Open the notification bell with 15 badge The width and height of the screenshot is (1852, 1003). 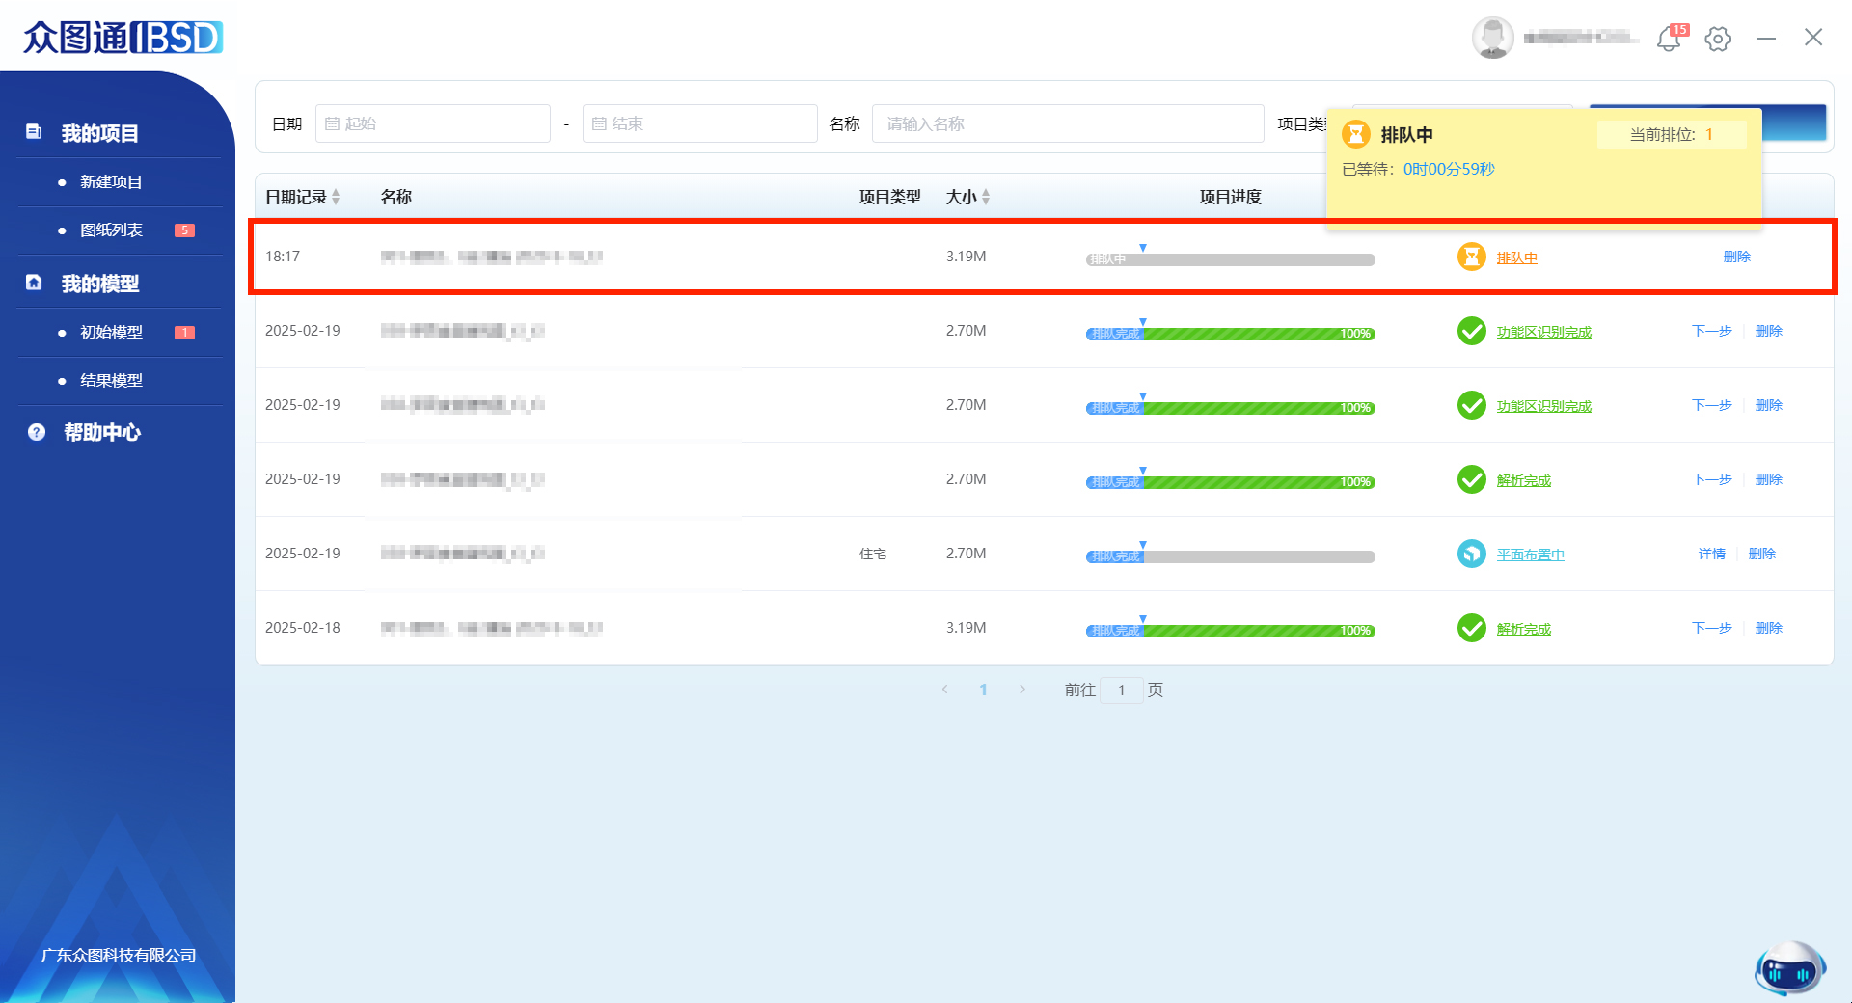coord(1669,39)
